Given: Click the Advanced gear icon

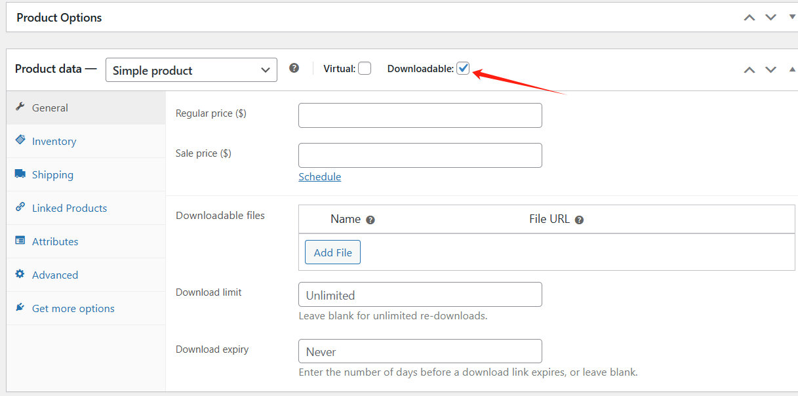Looking at the screenshot, I should pyautogui.click(x=20, y=274).
